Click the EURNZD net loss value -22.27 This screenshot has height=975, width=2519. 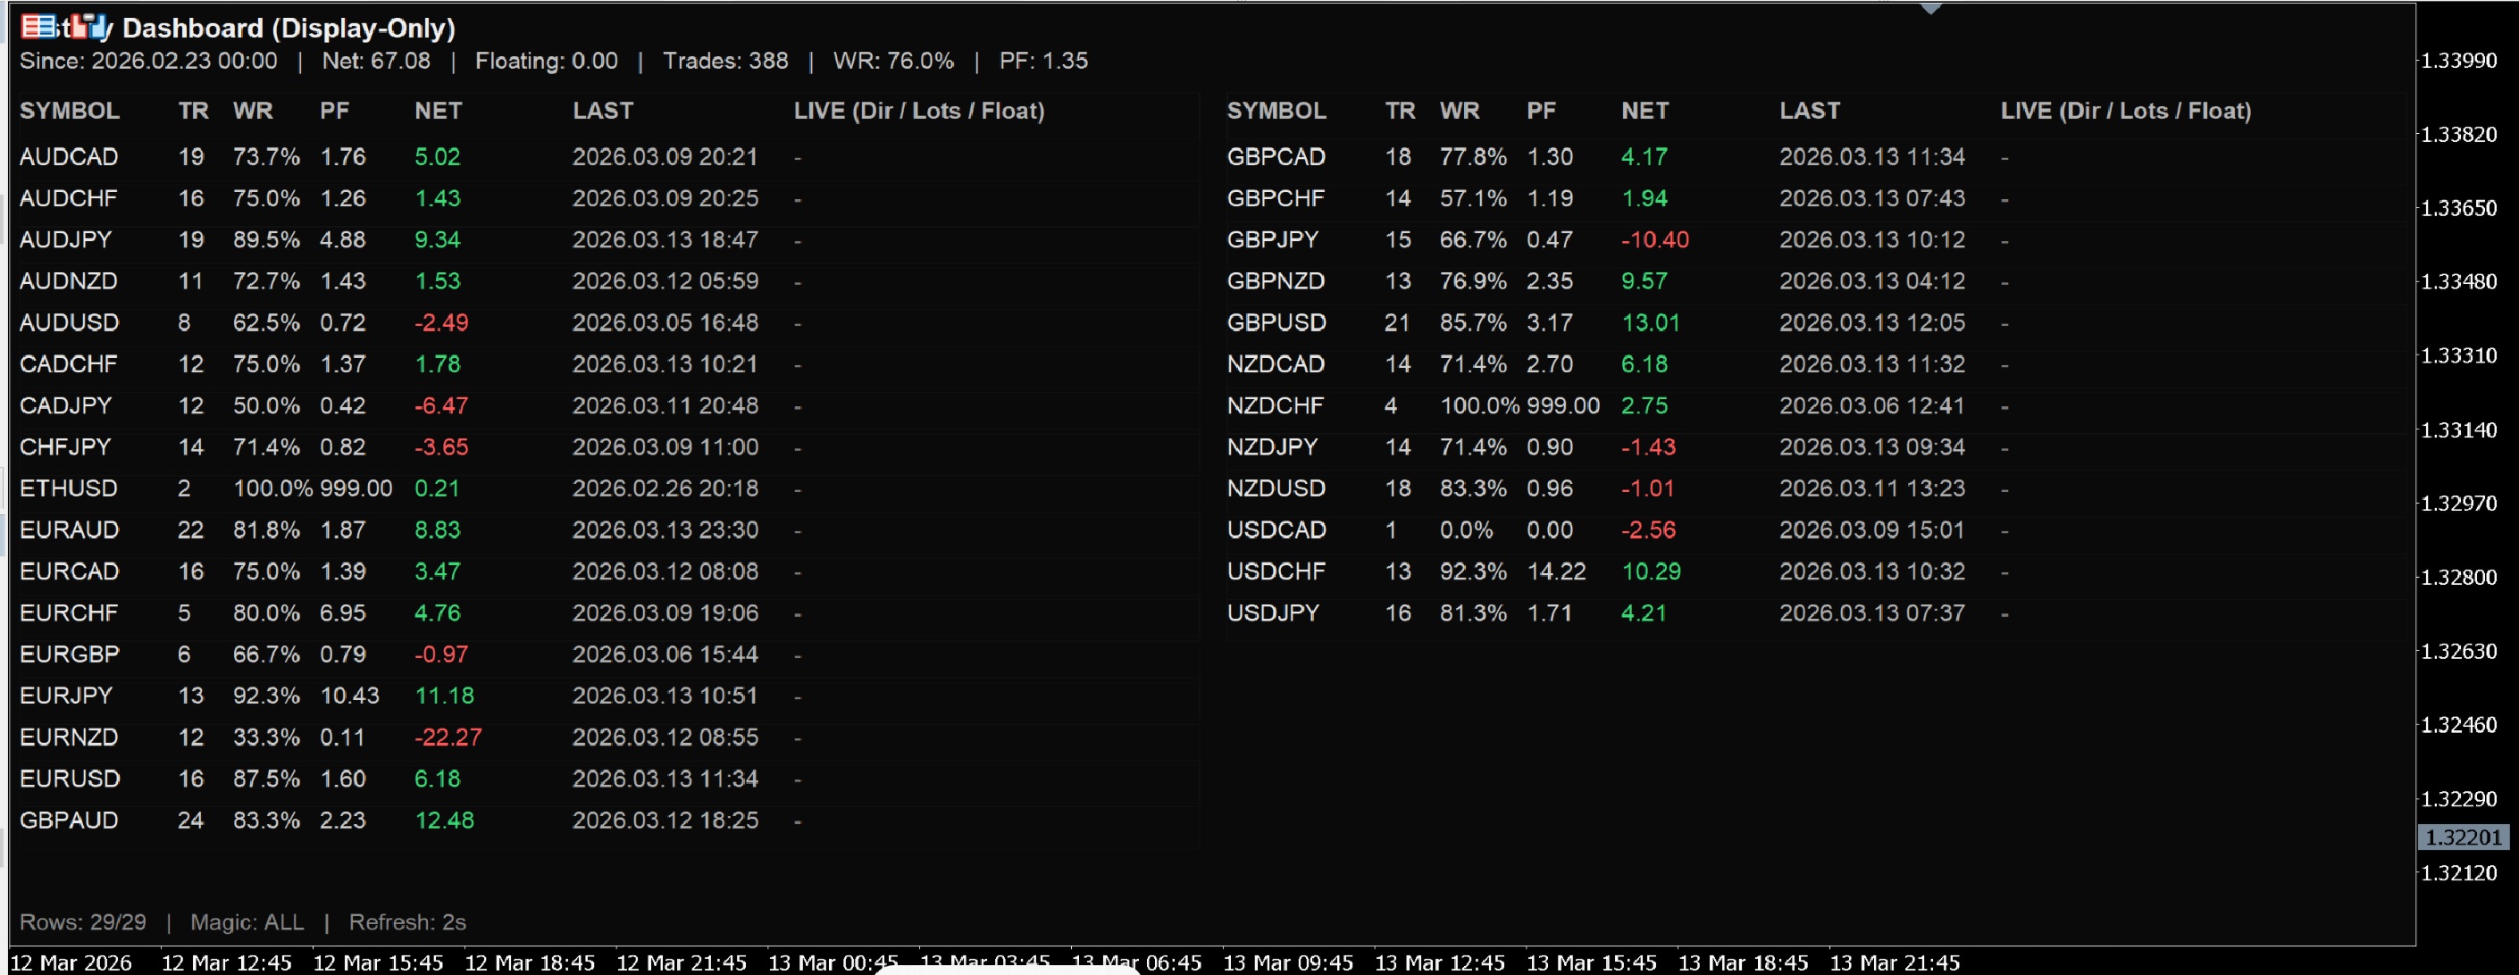coord(448,737)
